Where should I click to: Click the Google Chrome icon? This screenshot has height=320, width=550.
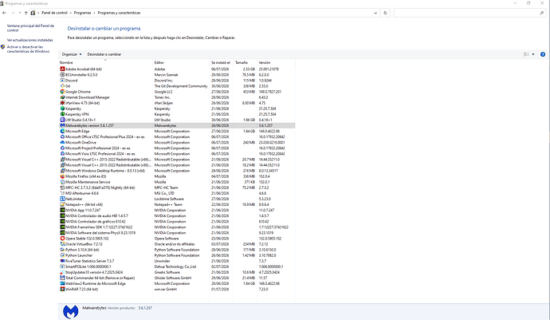[x=62, y=92]
